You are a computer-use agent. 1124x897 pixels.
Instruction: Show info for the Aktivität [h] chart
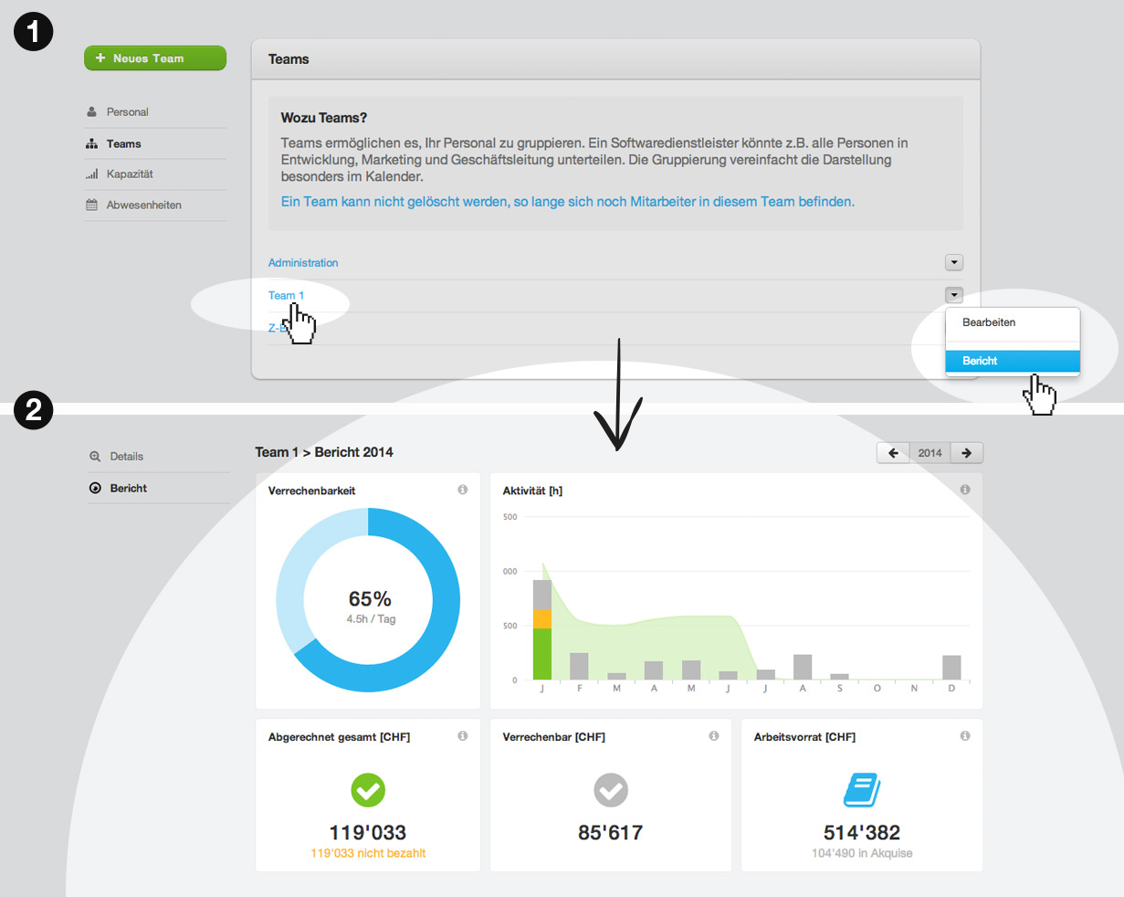pos(965,491)
